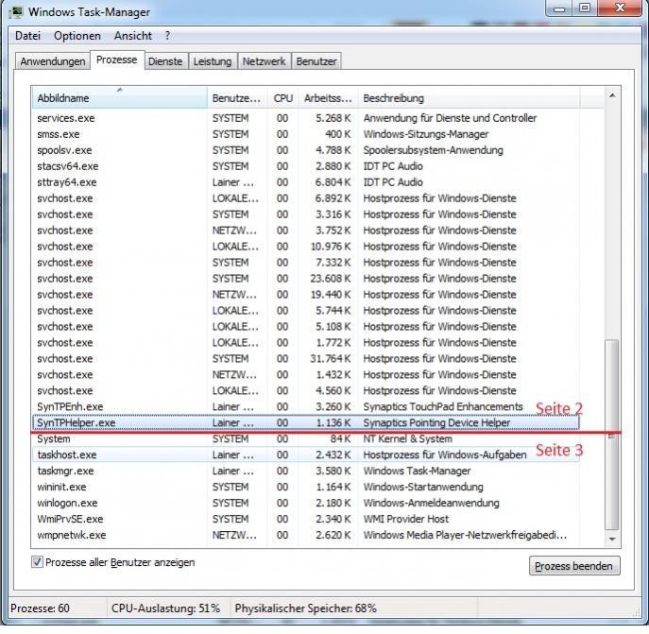
Task: Select svchost.exe using 5.108 K memory
Action: click(x=305, y=326)
